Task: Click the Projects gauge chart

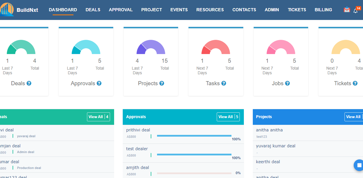Action: coord(151,47)
